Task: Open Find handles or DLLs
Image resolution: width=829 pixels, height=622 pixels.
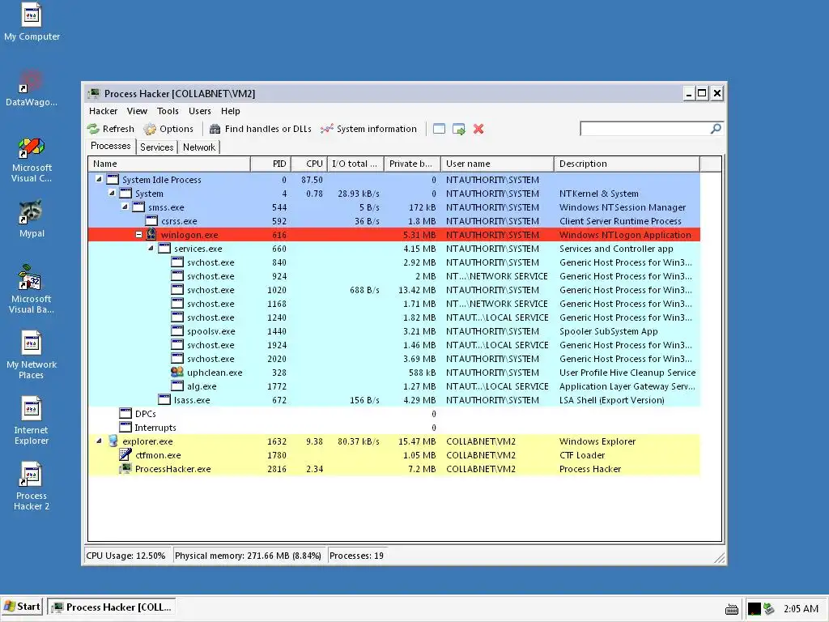Action: click(260, 129)
